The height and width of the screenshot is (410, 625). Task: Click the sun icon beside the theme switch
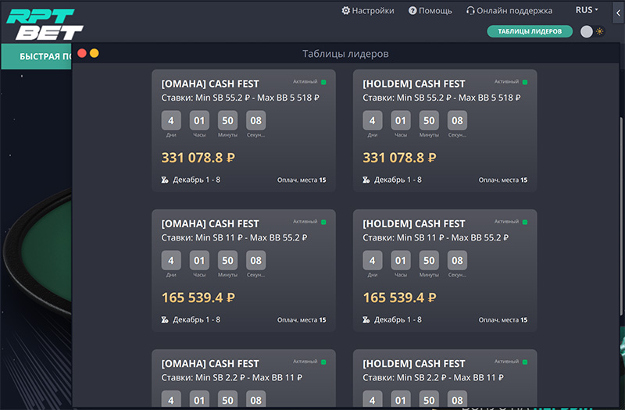600,31
